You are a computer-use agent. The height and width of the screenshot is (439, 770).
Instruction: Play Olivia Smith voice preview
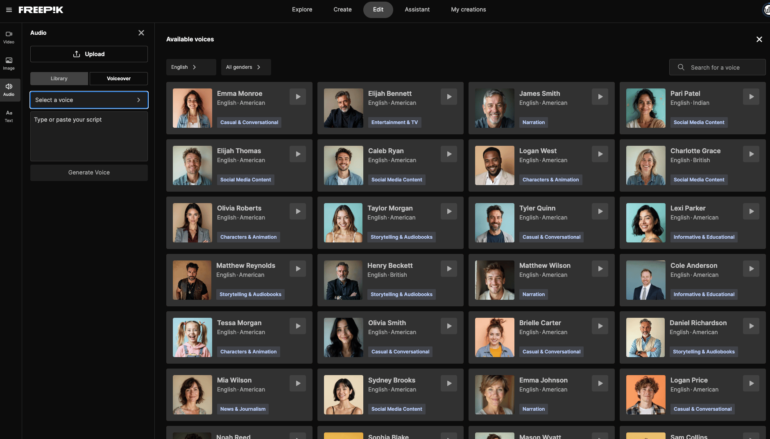[449, 326]
